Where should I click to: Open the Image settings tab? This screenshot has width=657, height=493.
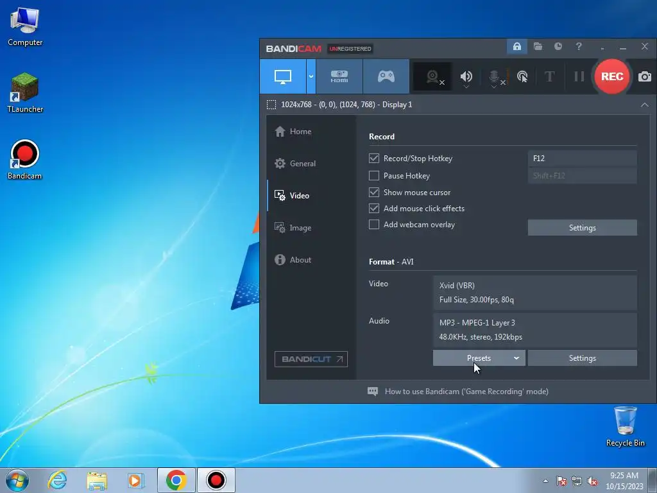click(311, 228)
